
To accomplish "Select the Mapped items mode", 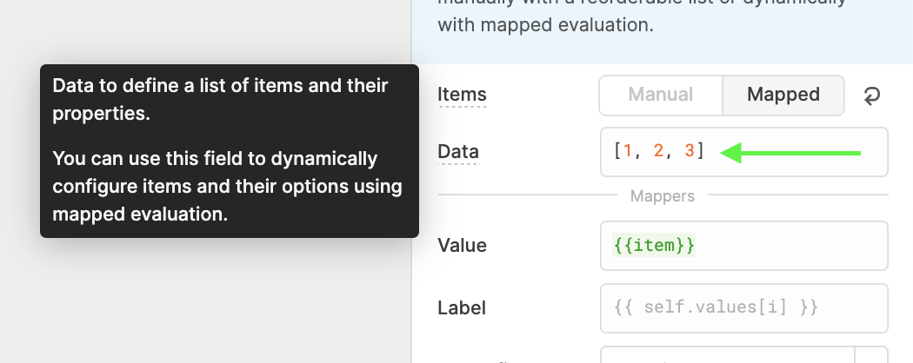I will pos(783,95).
